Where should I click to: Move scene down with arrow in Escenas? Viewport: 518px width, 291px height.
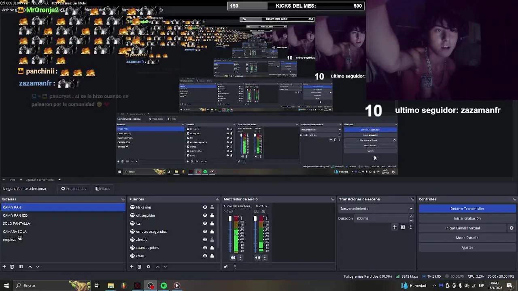38,267
